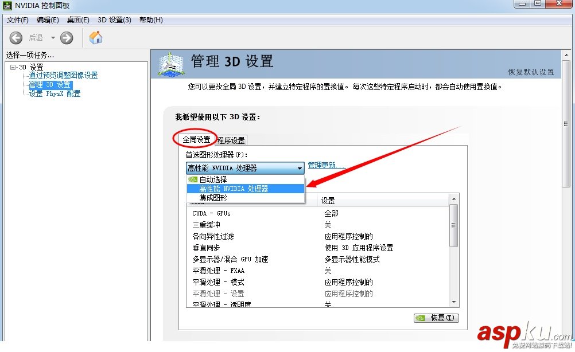This screenshot has height=352, width=575.
Task: Choose 自动选择 from the dropdown list
Action: (x=246, y=179)
